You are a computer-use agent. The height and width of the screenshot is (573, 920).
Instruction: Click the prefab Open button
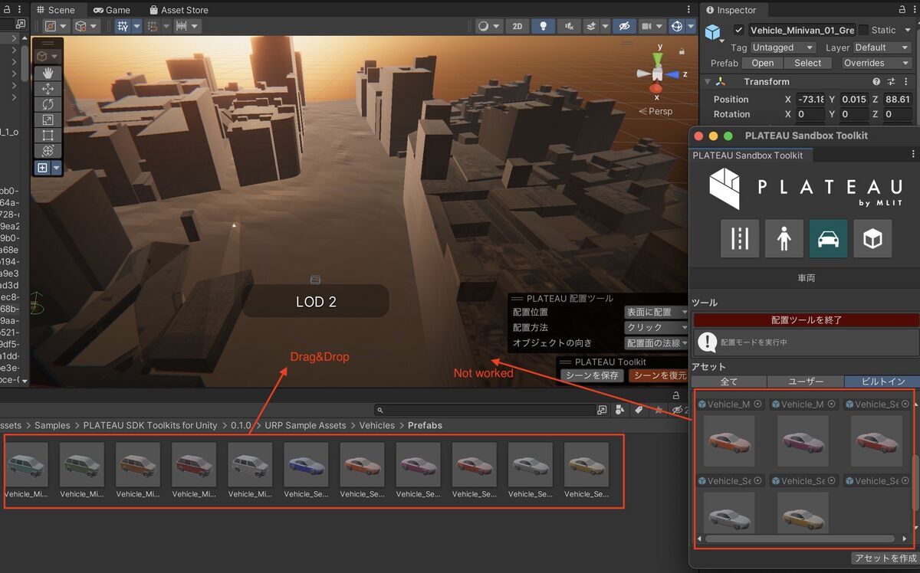[x=763, y=63]
